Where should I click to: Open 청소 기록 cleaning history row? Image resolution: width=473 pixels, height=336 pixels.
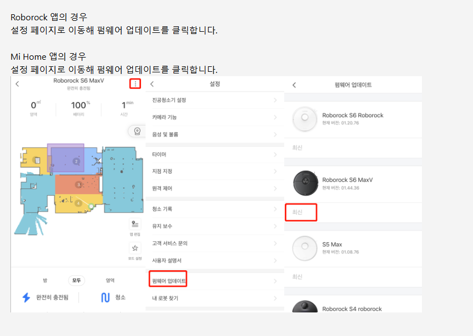pyautogui.click(x=215, y=209)
